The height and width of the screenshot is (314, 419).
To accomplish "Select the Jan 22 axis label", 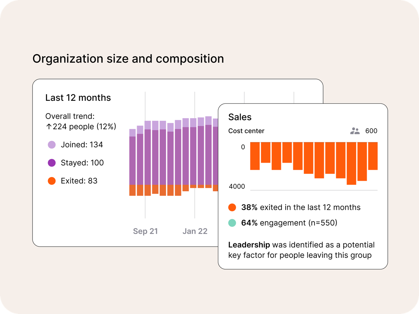I will pyautogui.click(x=195, y=231).
